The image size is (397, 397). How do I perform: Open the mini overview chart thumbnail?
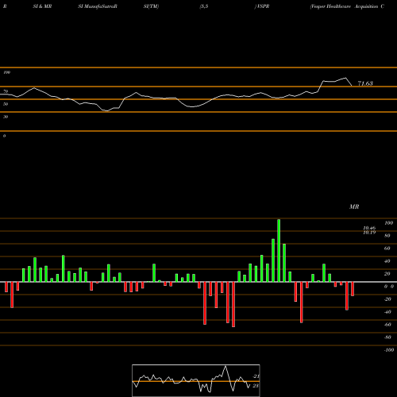(x=196, y=380)
